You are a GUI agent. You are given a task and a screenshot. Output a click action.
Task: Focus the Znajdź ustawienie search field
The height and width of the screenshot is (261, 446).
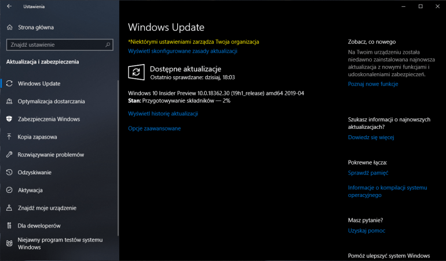point(60,44)
